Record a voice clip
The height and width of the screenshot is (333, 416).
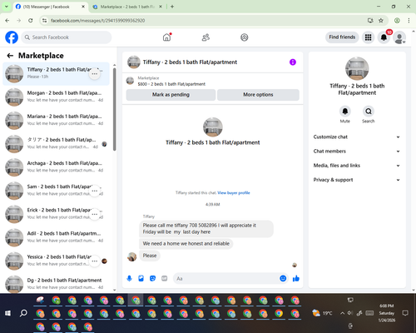(x=129, y=278)
